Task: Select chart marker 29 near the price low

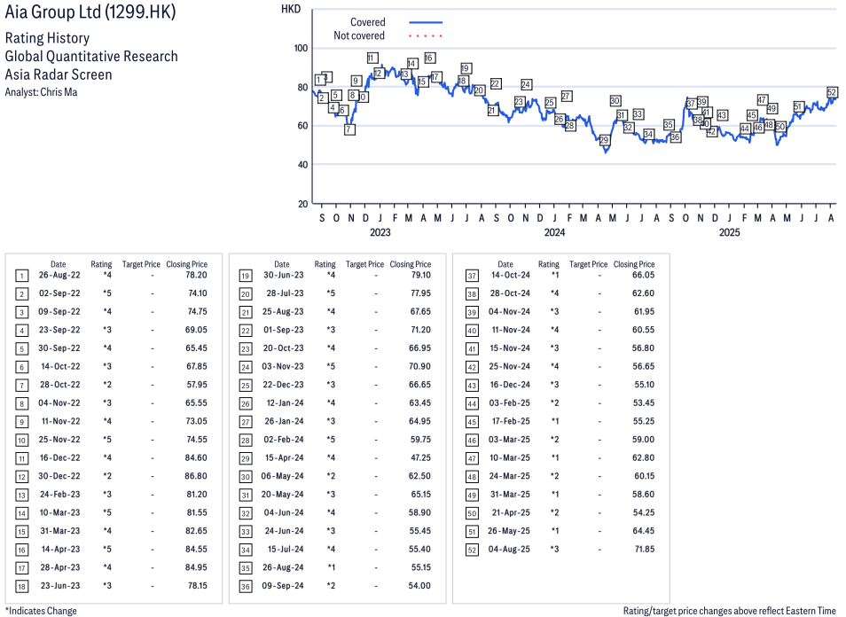Action: 604,140
